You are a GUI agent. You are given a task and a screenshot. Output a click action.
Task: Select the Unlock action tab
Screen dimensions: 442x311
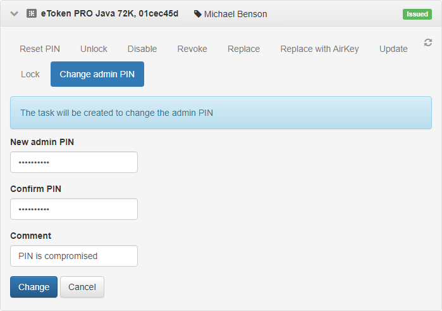click(x=94, y=49)
